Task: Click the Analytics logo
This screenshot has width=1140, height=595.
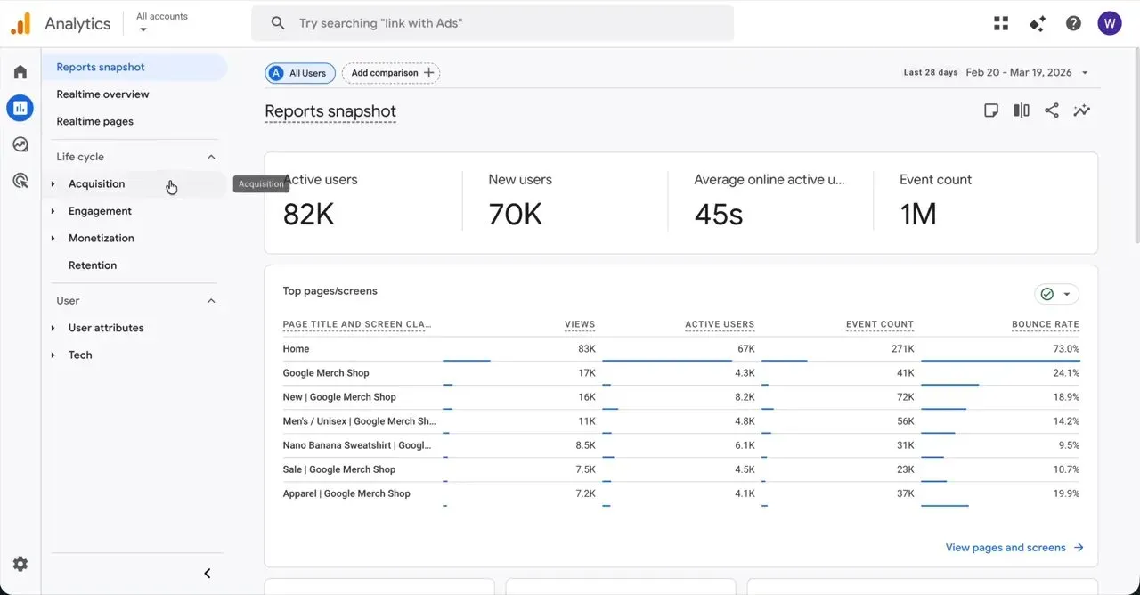Action: coord(61,23)
